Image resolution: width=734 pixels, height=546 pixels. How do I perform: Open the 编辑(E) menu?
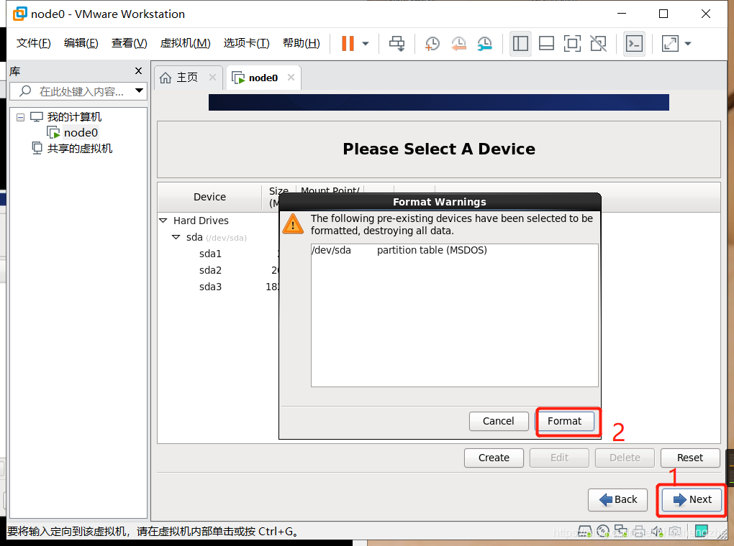pos(81,43)
